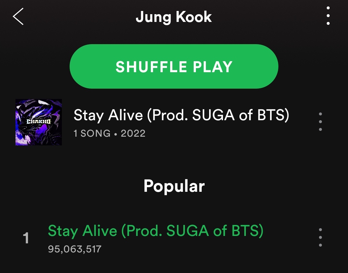The width and height of the screenshot is (348, 273).
Task: Open more options for the popular track Stay Alive
Action: click(x=320, y=237)
